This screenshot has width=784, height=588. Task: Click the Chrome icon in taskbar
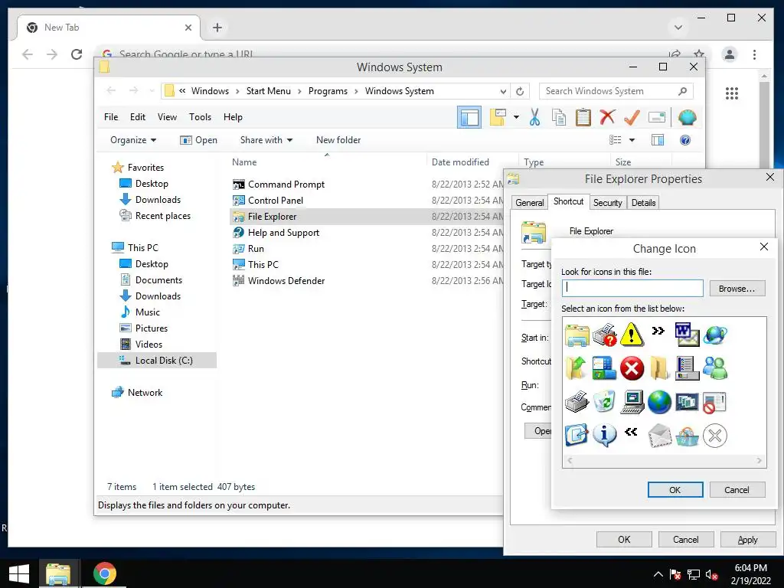[x=104, y=573]
